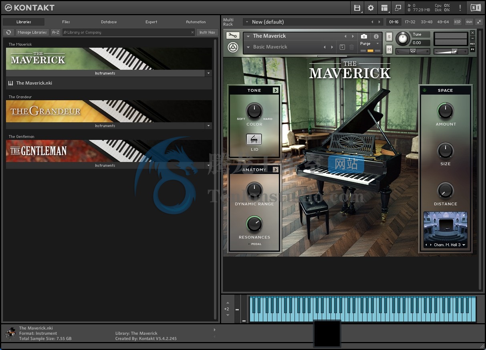Toggle minimized view icon in header
This screenshot has width=486, height=350.
click(398, 8)
